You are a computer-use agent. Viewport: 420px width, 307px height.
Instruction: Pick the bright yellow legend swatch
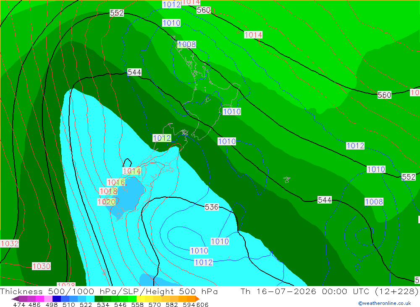[141, 299]
